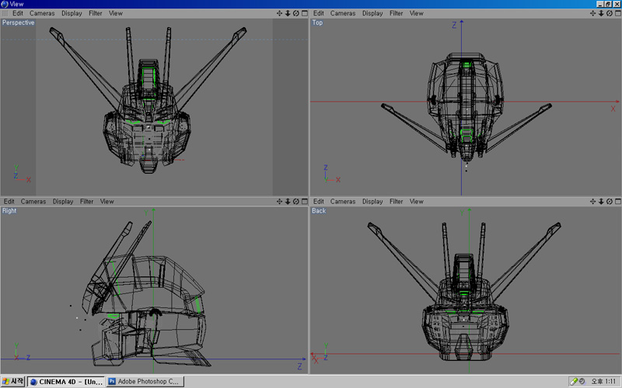The image size is (622, 388).
Task: Open Edit menu in Perspective viewport
Action: [x=17, y=13]
